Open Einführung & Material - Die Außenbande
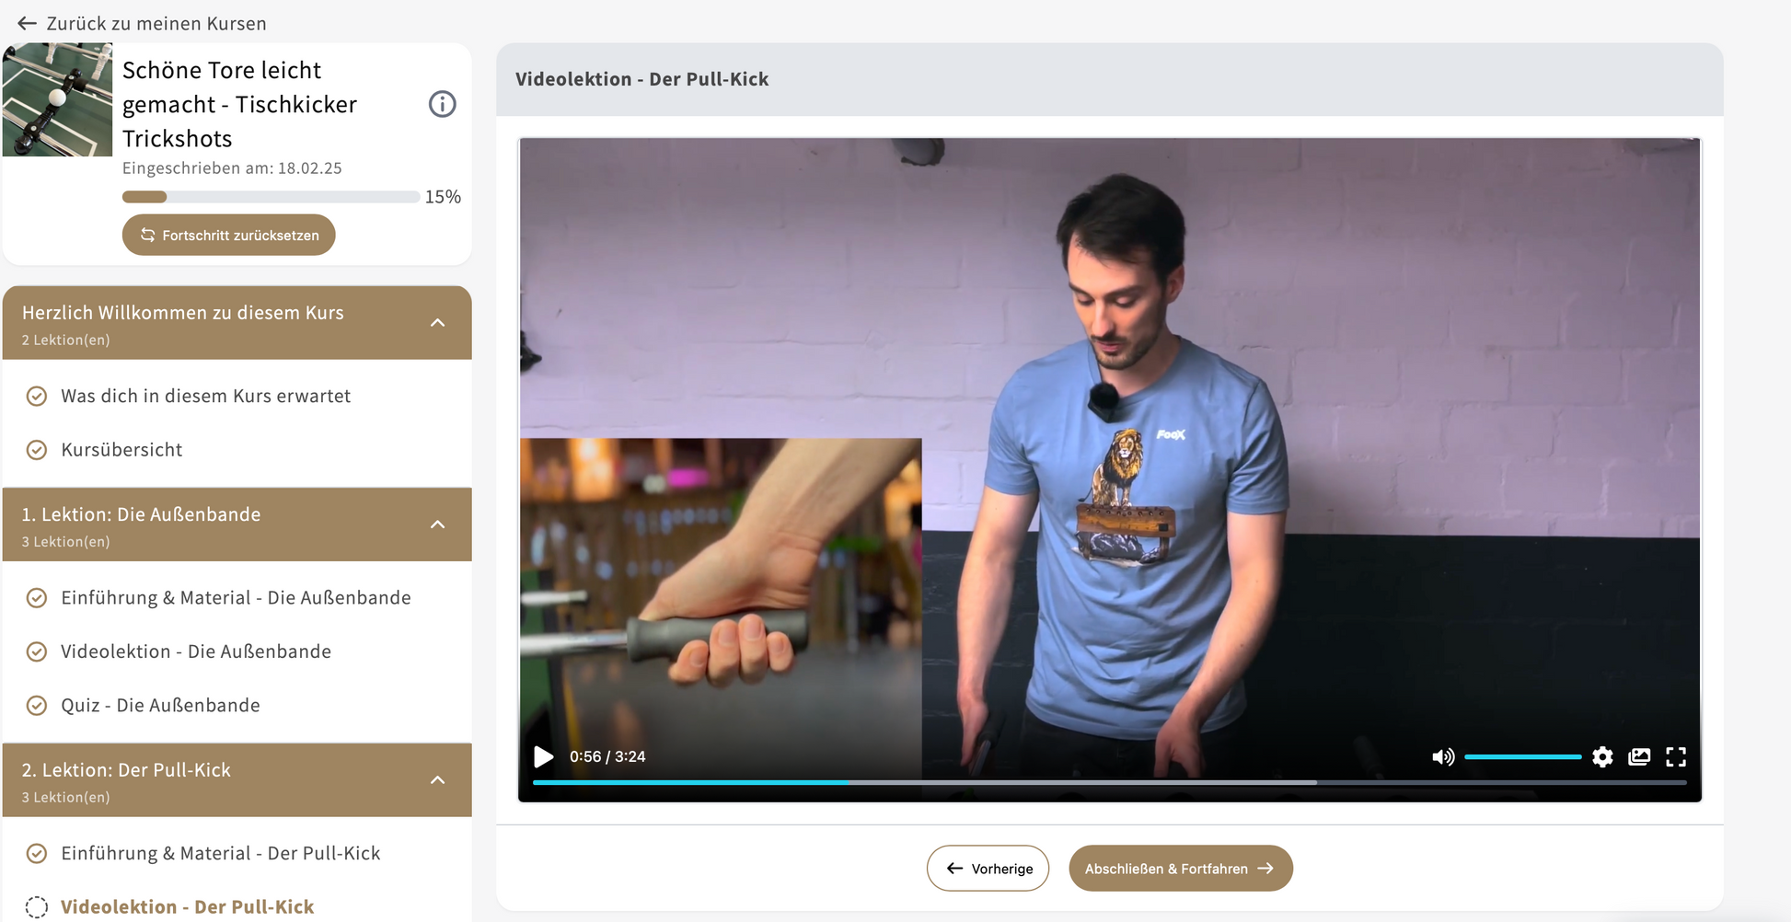This screenshot has height=922, width=1791. (236, 597)
